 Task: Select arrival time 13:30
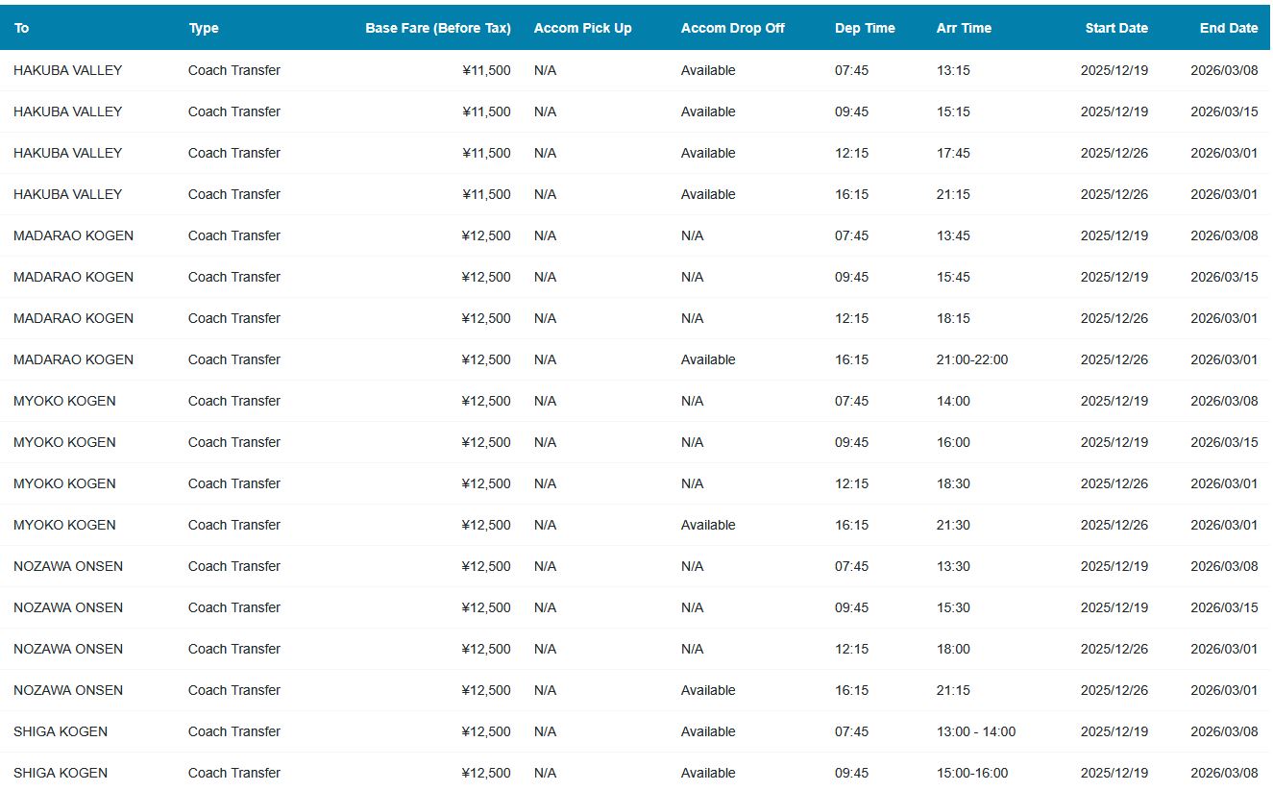tap(953, 566)
